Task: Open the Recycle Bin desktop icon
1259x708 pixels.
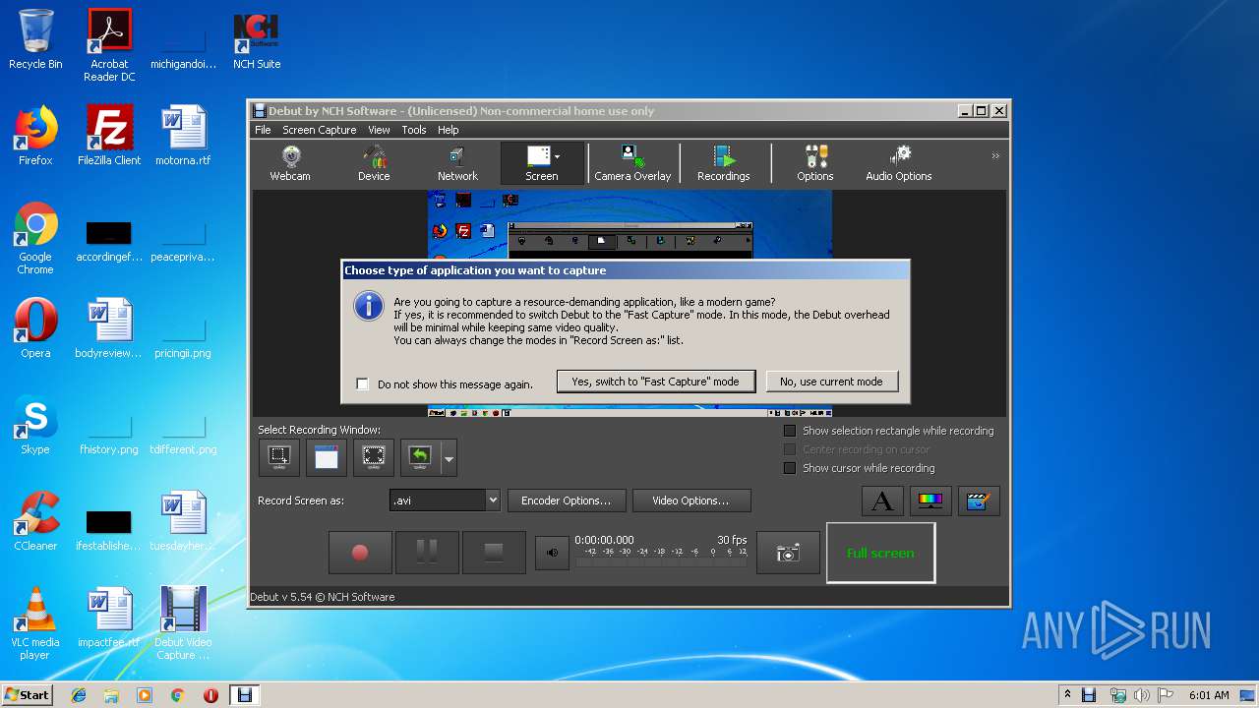Action: pyautogui.click(x=35, y=39)
